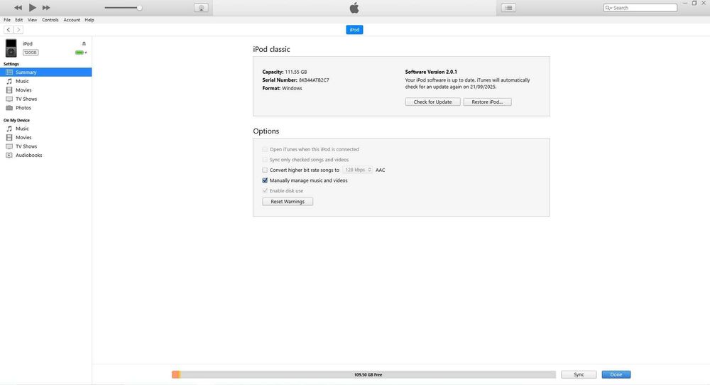The height and width of the screenshot is (385, 710).
Task: Open the 128 kbps bit rate dropdown
Action: click(357, 170)
